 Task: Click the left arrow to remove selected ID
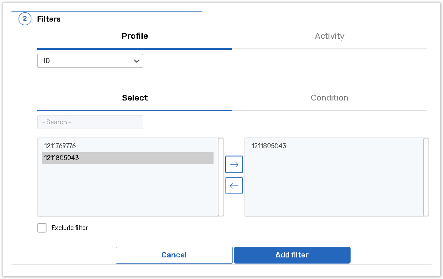(234, 186)
